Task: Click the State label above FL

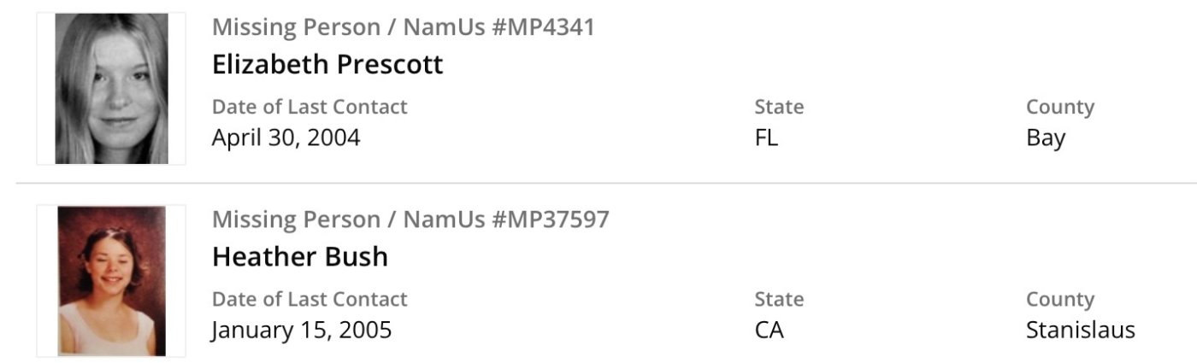Action: coord(779,107)
